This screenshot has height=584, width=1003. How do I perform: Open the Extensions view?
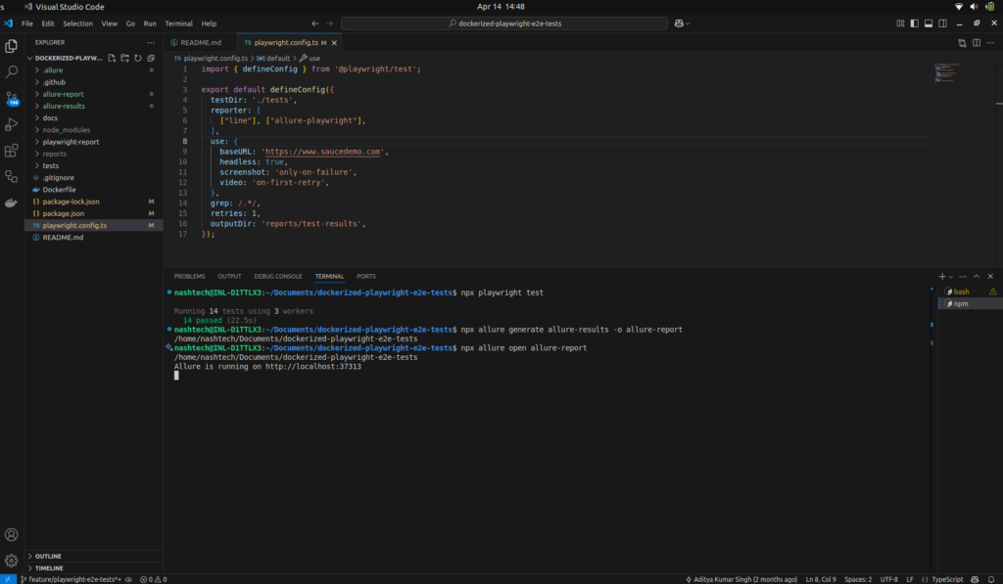click(x=12, y=151)
